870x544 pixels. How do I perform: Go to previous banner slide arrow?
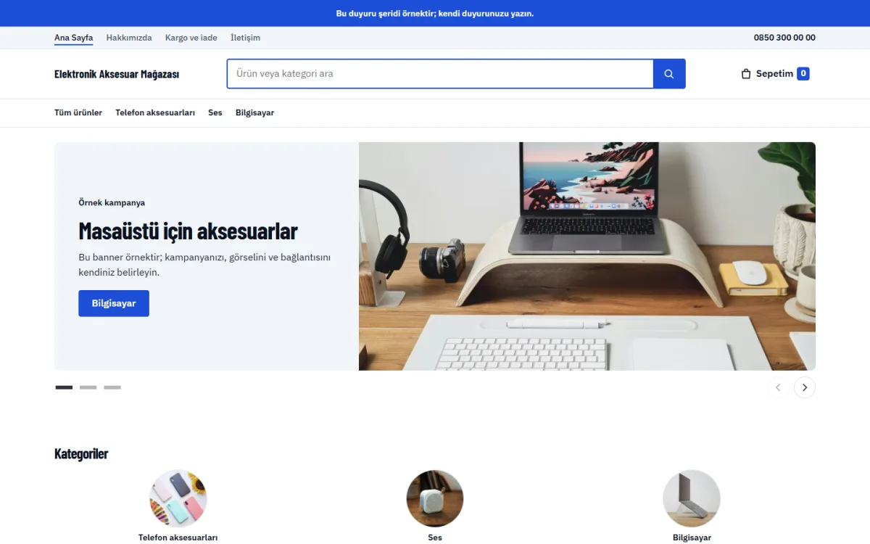[x=778, y=387]
